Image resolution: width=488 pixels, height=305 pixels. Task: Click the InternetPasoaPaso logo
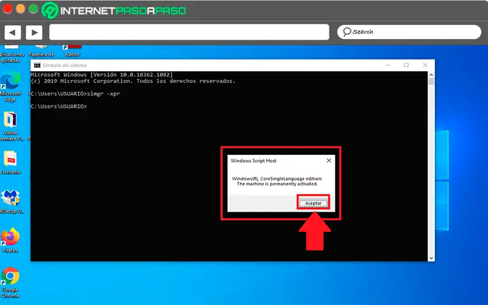(x=114, y=10)
